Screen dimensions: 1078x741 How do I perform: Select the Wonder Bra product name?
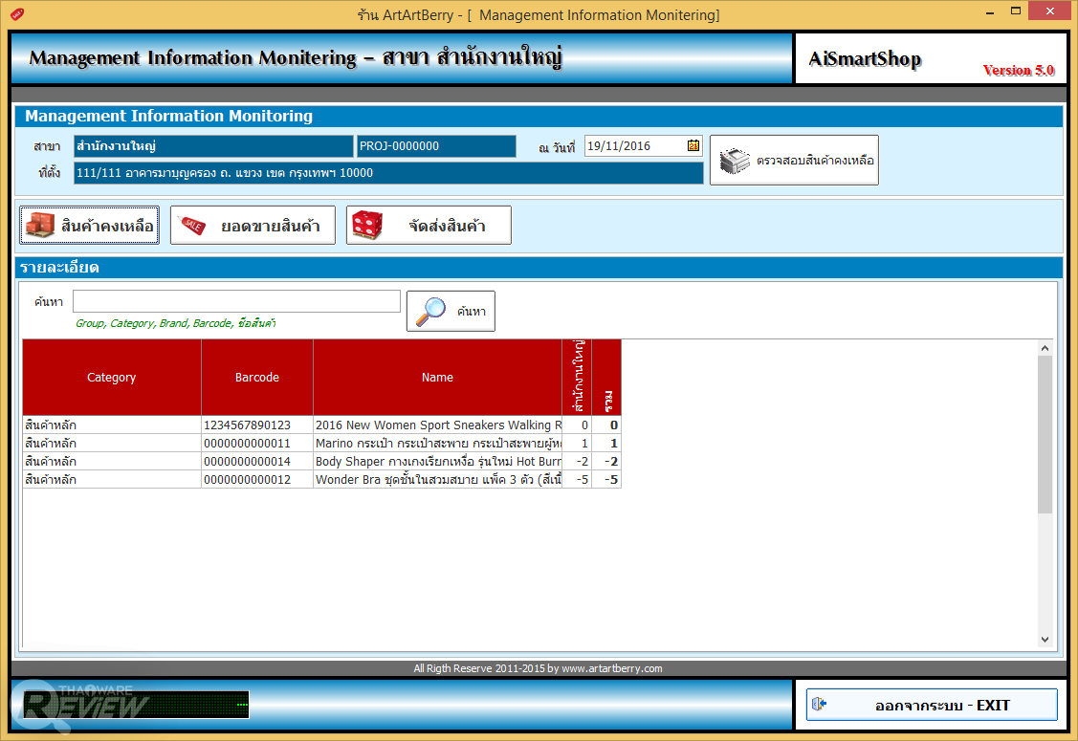437,479
